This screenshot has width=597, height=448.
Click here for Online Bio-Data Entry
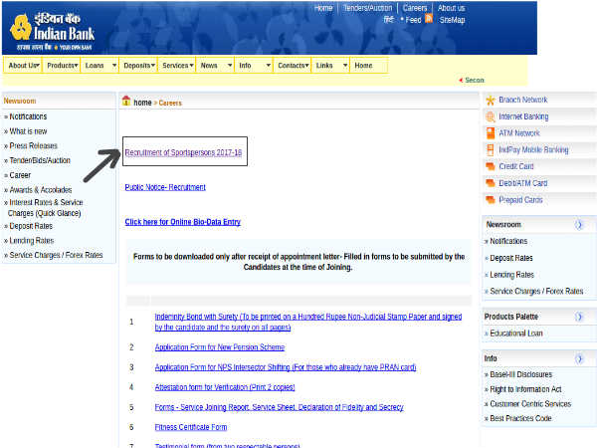pyautogui.click(x=183, y=222)
